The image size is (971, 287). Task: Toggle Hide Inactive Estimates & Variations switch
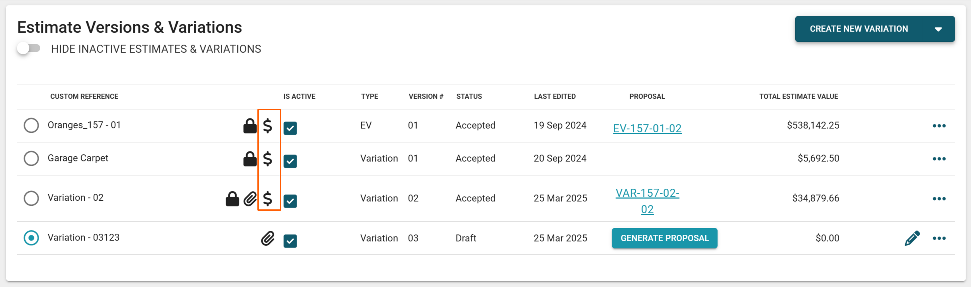(x=29, y=49)
